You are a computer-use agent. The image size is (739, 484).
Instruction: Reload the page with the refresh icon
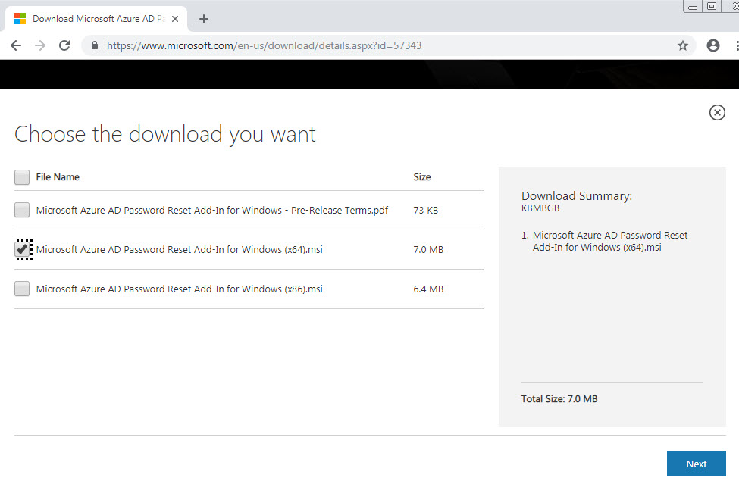coord(64,45)
